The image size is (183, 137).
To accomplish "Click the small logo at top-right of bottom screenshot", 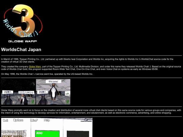I will coord(86,120).
